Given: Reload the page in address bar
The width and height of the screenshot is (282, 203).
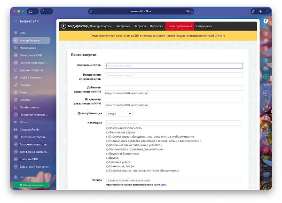Looking at the screenshot, I should [x=192, y=11].
